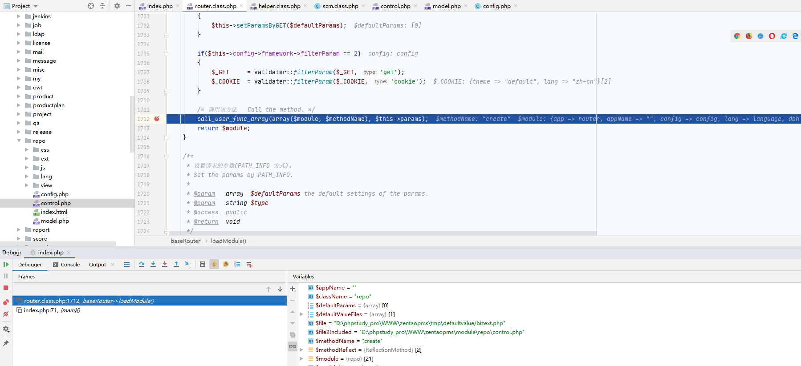Switch to the helper.class.php tab
The width and height of the screenshot is (801, 366).
click(279, 6)
